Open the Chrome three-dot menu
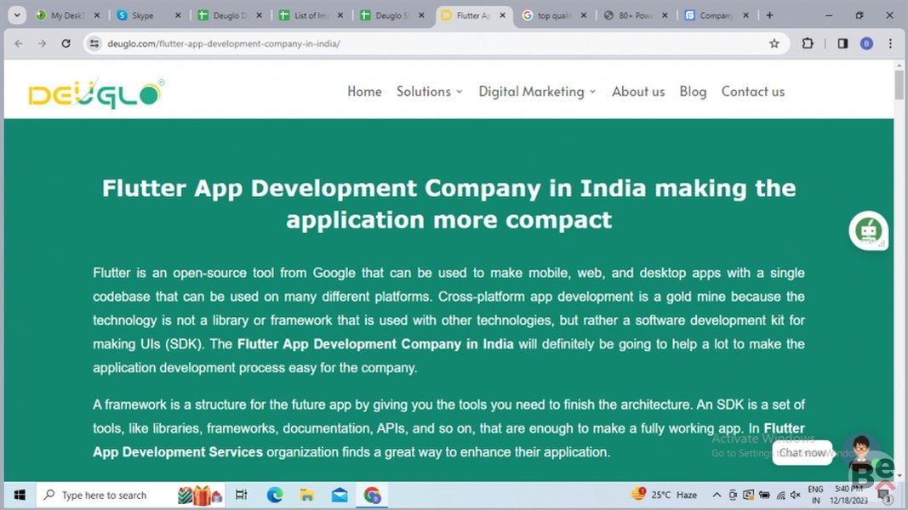908x510 pixels. click(x=890, y=43)
